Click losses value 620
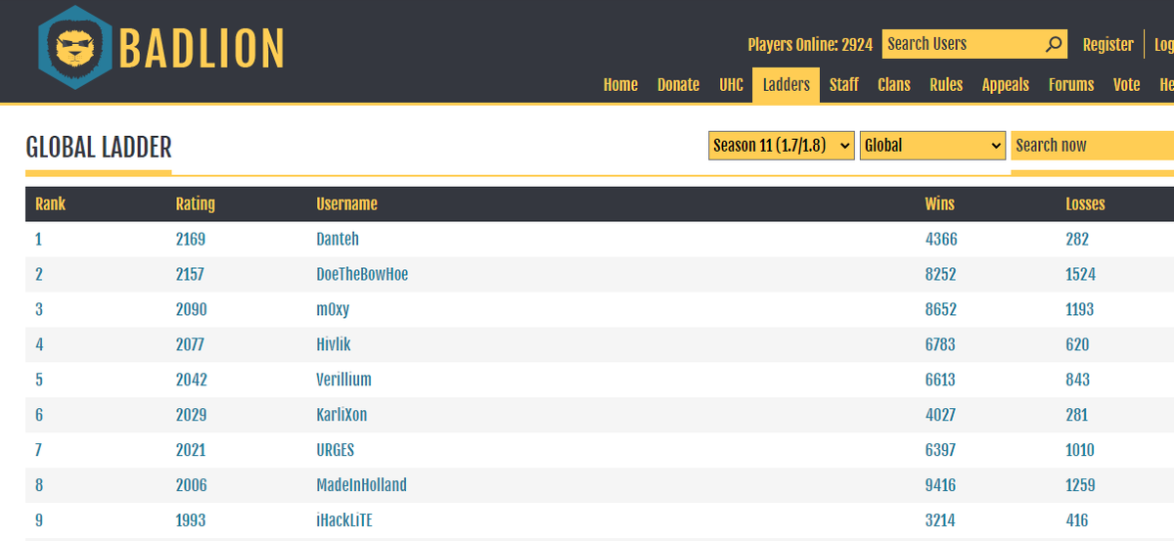 [x=1077, y=344]
